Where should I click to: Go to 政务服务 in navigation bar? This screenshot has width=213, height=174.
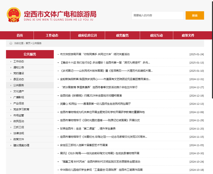pyautogui.click(x=122, y=35)
